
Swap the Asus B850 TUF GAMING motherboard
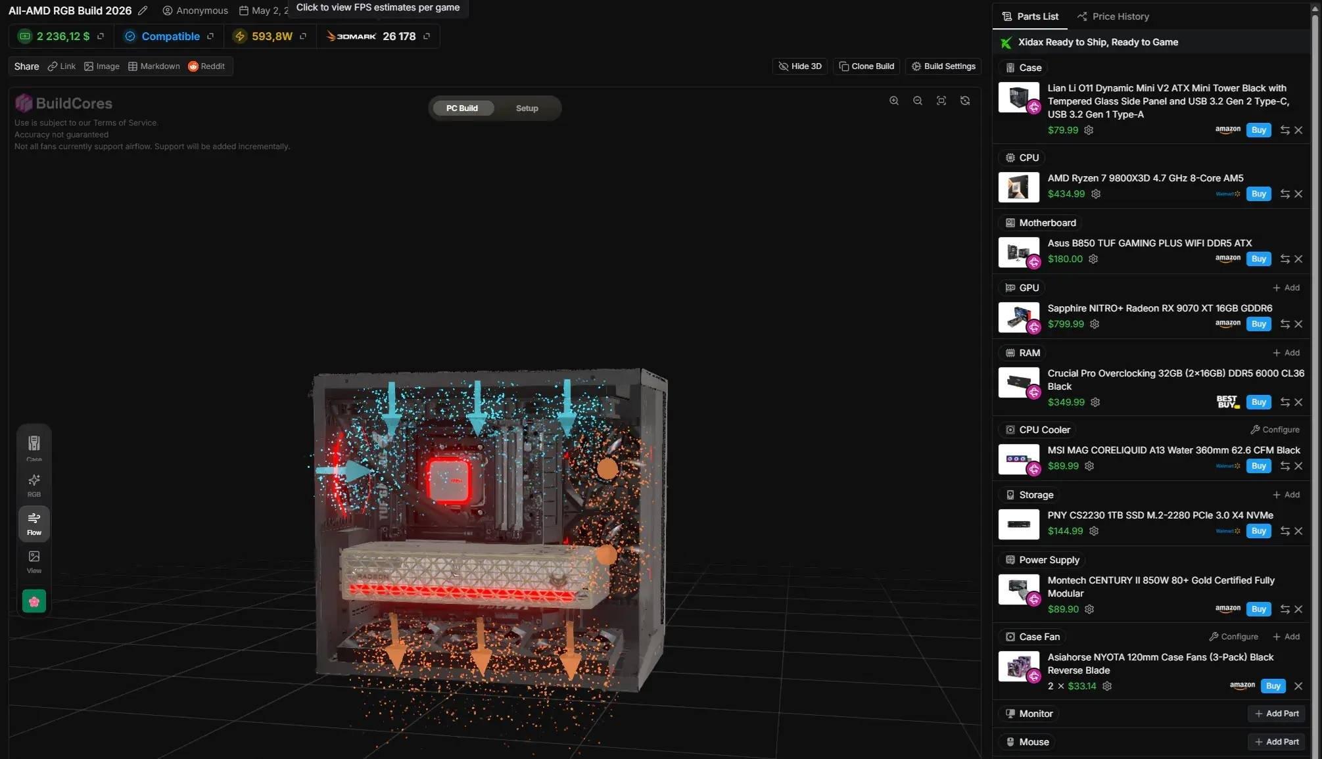point(1285,259)
